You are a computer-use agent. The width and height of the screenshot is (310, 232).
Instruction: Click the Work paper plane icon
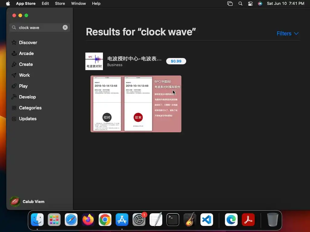coord(14,75)
